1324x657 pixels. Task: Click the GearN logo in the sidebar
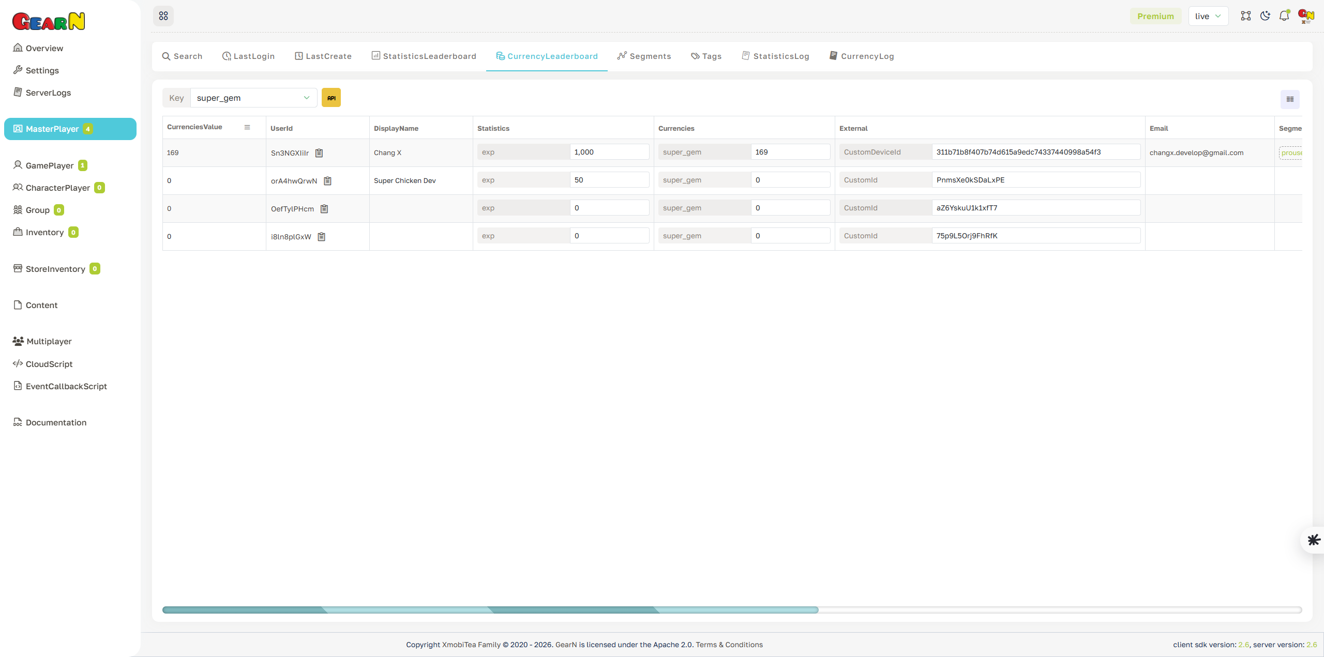[48, 21]
